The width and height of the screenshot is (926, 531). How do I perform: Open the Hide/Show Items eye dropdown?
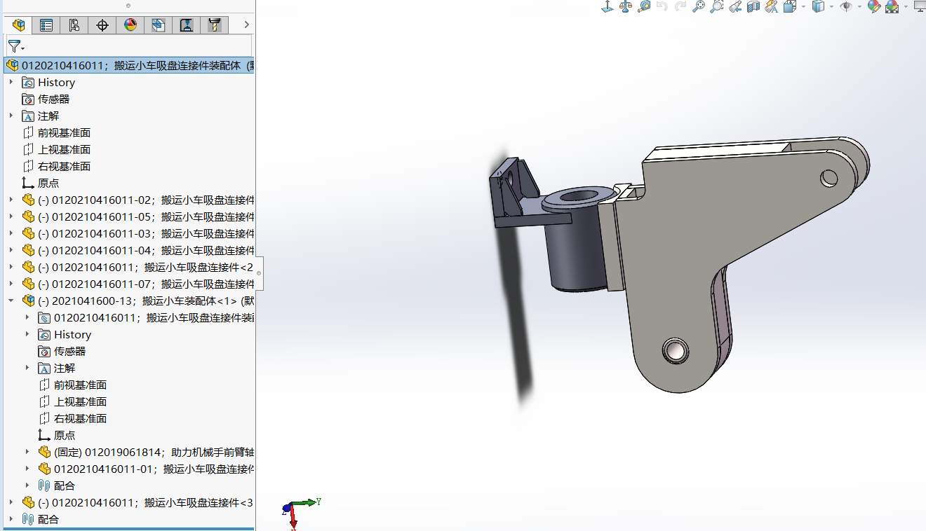coord(859,6)
